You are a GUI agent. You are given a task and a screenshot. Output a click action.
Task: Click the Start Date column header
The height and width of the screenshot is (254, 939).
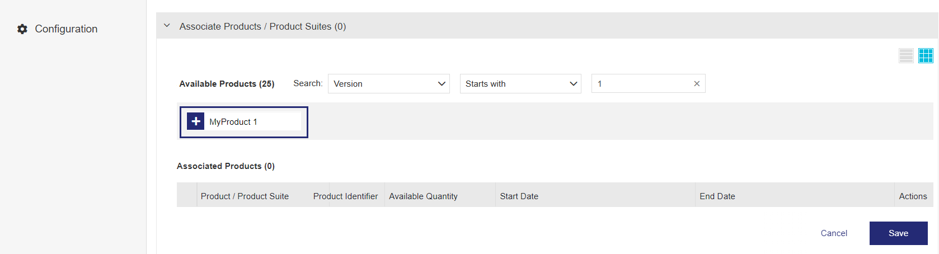tap(519, 196)
